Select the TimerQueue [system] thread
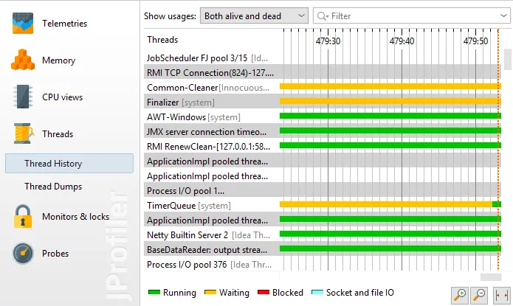The height and width of the screenshot is (306, 513). (x=189, y=206)
